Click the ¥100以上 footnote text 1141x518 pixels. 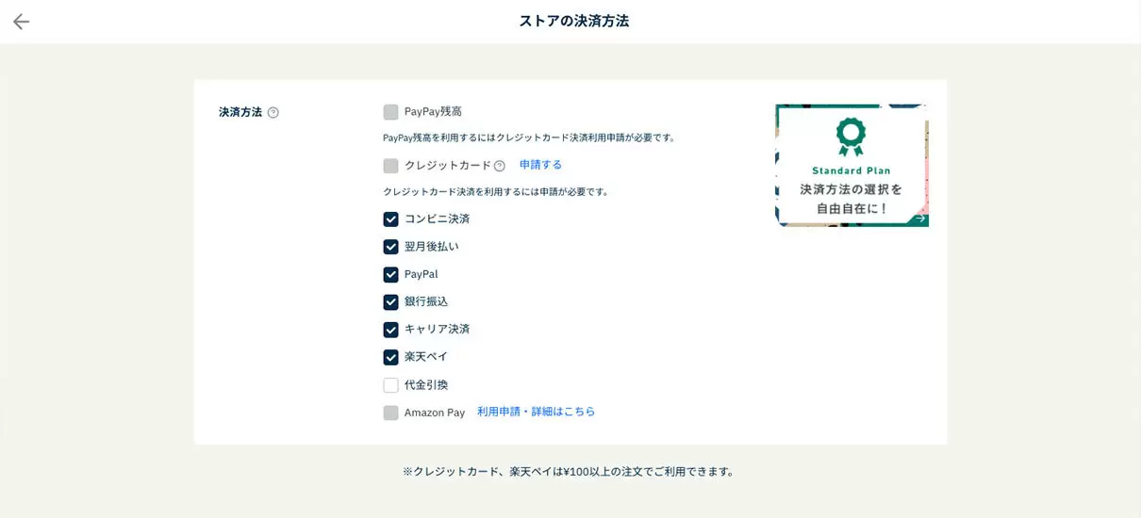569,472
